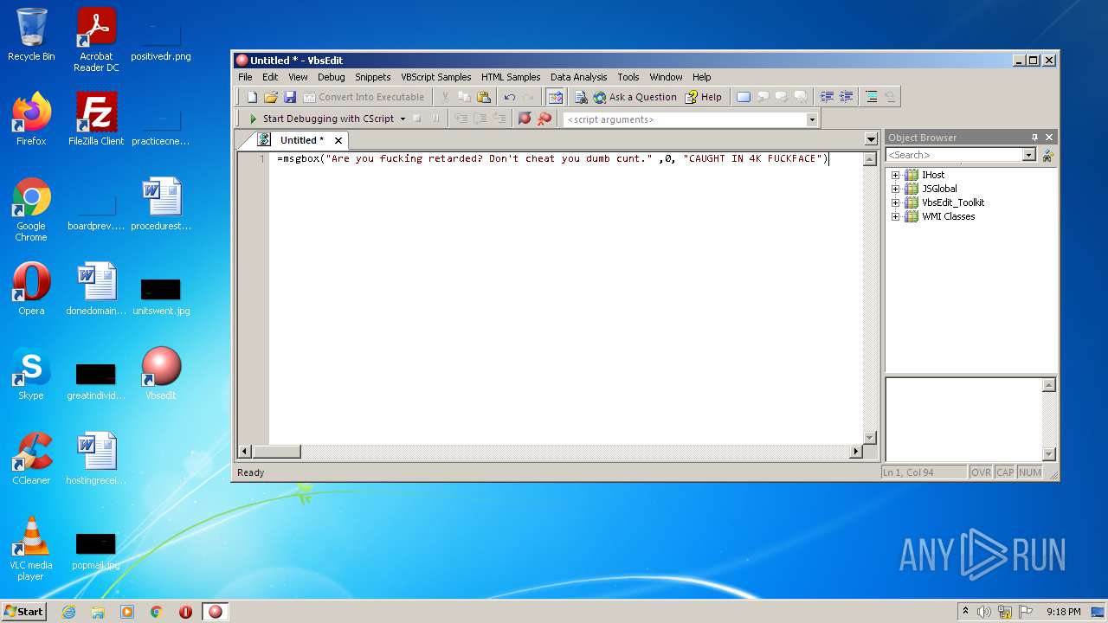
Task: Open Internet Explorer from taskbar
Action: (x=68, y=612)
